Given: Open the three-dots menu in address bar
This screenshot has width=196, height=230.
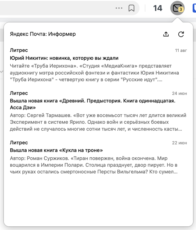Looking at the screenshot, I should 119,8.
